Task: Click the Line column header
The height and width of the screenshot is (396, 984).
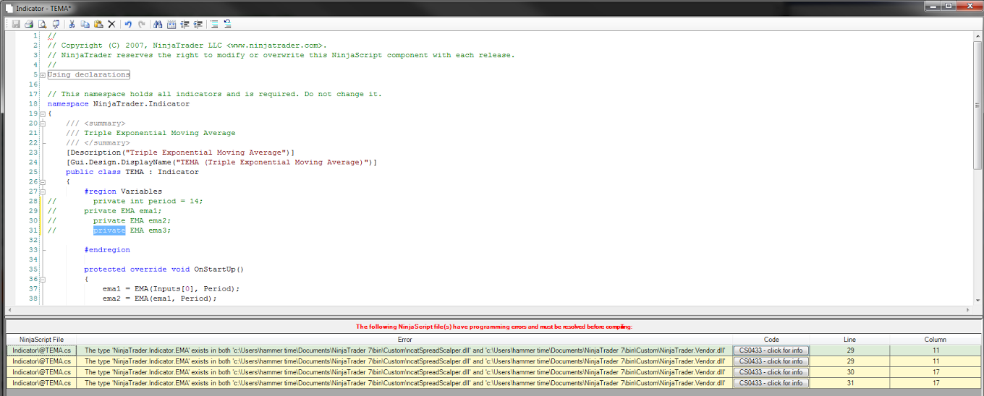Action: 849,340
